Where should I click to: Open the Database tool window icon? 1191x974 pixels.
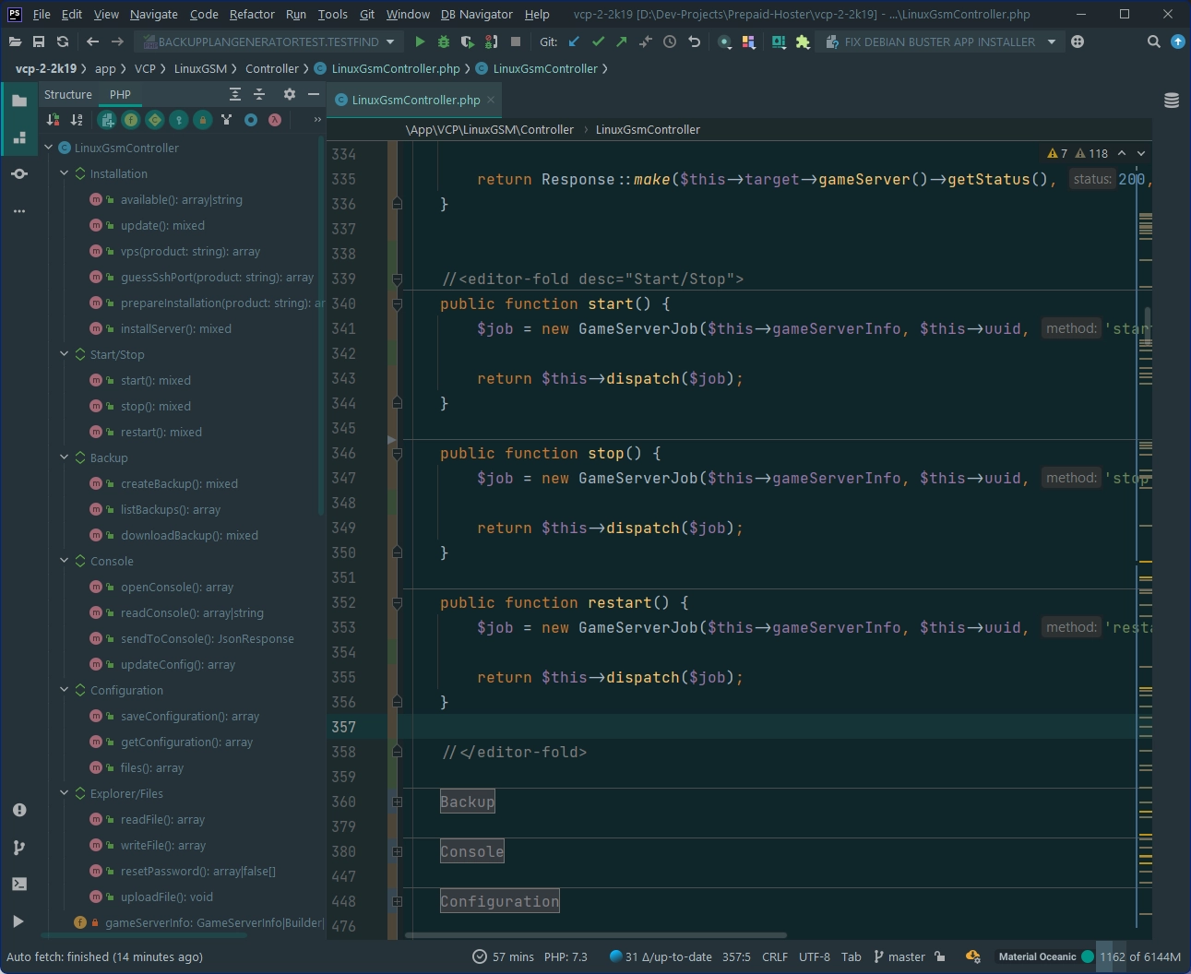pyautogui.click(x=1172, y=101)
